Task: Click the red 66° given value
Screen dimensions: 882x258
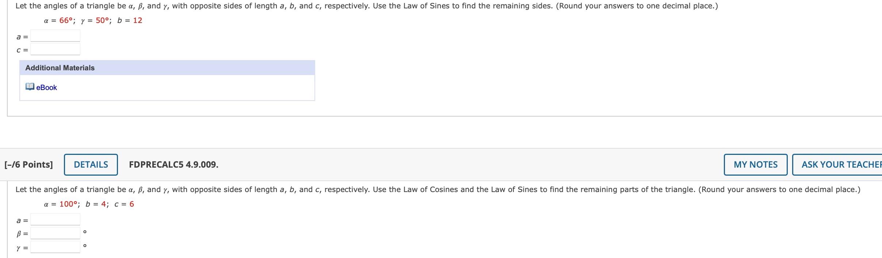Action: click(66, 21)
